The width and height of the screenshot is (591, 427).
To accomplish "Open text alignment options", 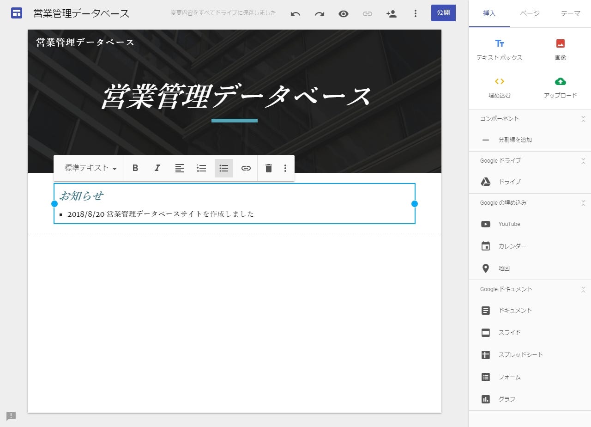I will point(180,168).
